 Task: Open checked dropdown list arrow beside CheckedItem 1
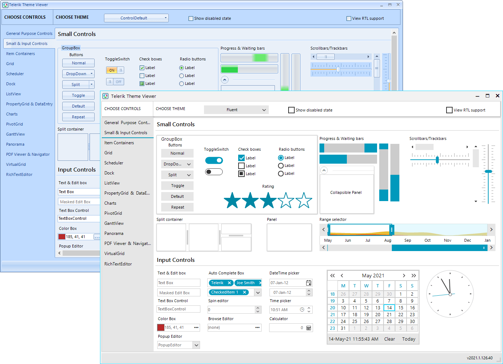(x=258, y=292)
